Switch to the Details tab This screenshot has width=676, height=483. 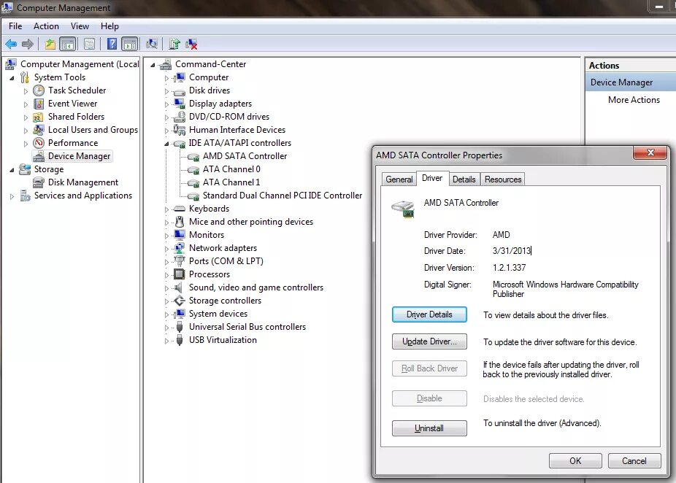tap(464, 179)
